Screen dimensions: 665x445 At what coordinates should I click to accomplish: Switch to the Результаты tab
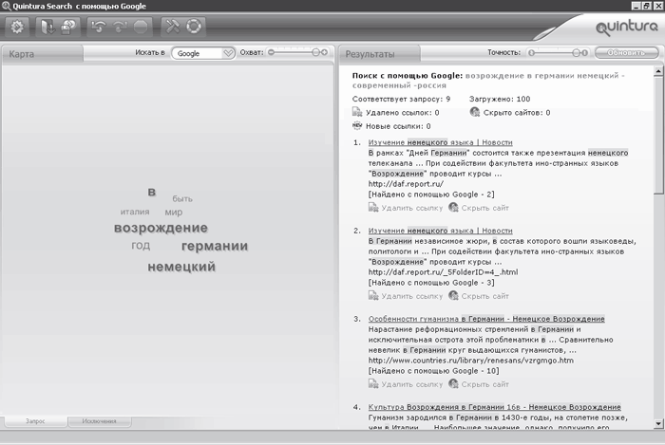click(x=379, y=54)
